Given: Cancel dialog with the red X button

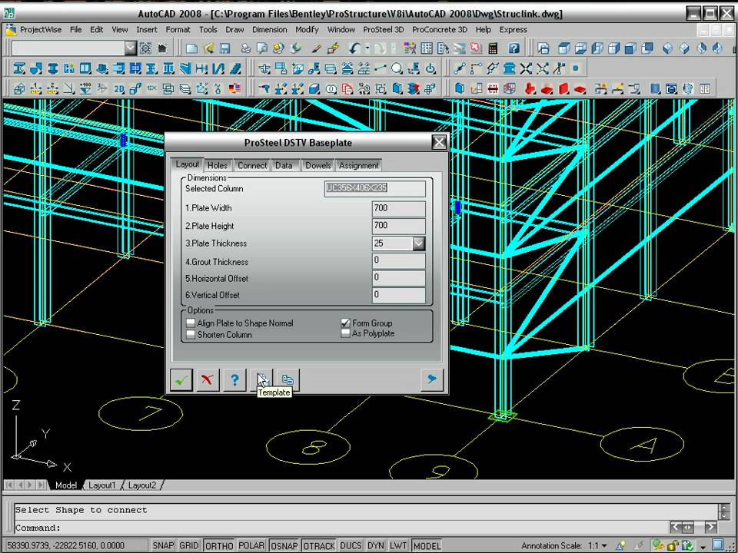Looking at the screenshot, I should point(208,379).
